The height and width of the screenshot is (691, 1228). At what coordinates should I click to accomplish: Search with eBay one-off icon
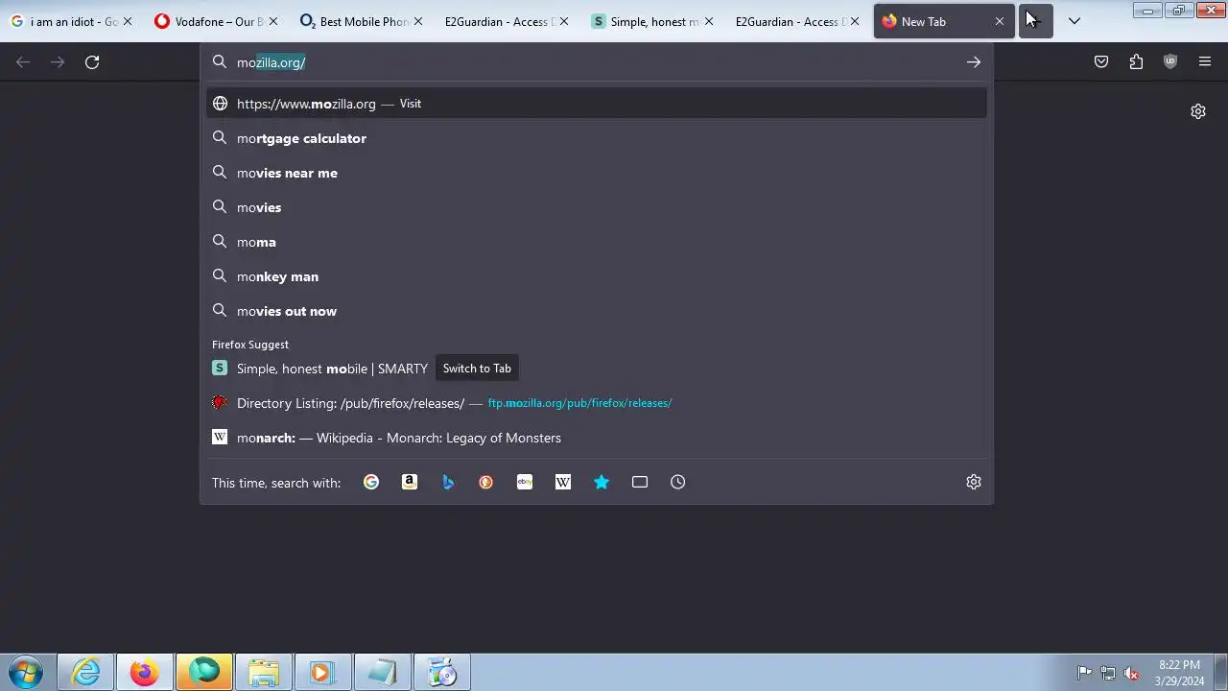click(x=525, y=482)
